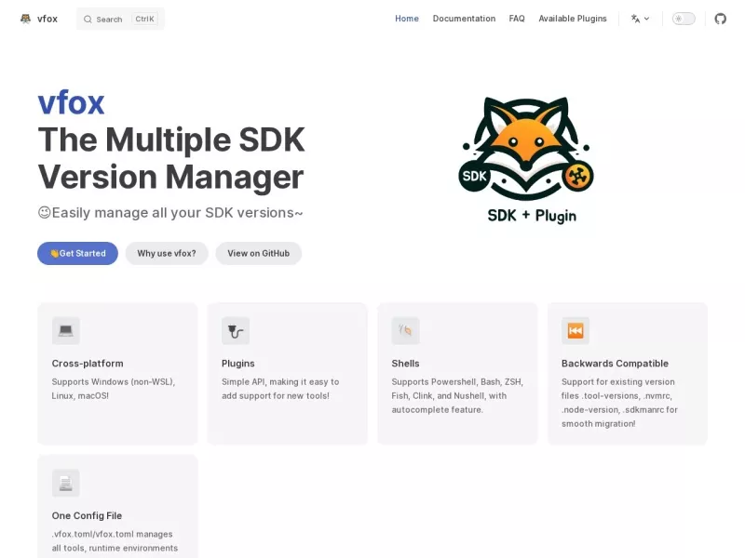This screenshot has width=745, height=558.
Task: Click the Ctrl K shortcut badge
Action: [144, 19]
